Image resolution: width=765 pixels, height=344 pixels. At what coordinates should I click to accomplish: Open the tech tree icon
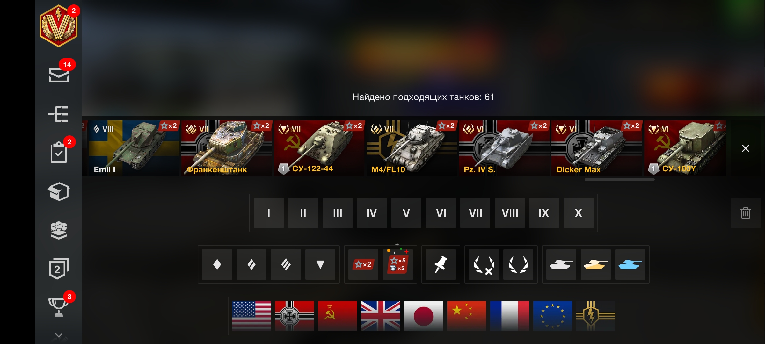(x=58, y=114)
